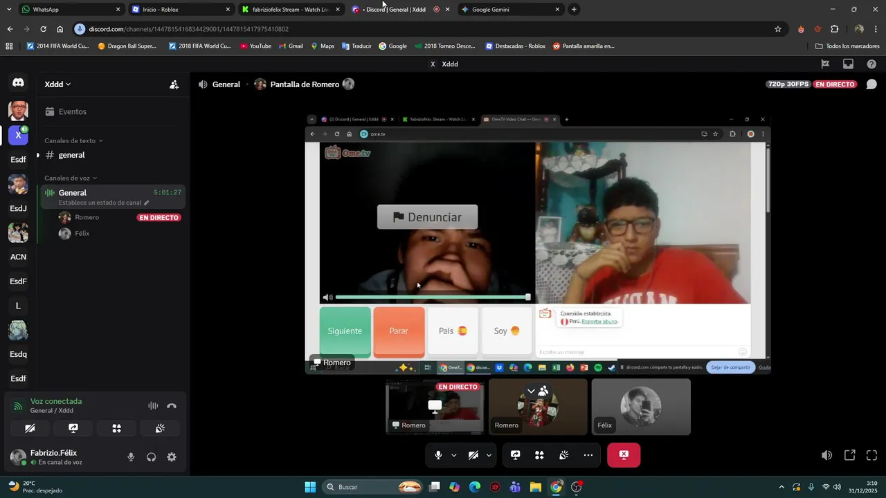The image size is (886, 498).
Task: Switch to the Inicio - Roblox tab
Action: coord(180,10)
